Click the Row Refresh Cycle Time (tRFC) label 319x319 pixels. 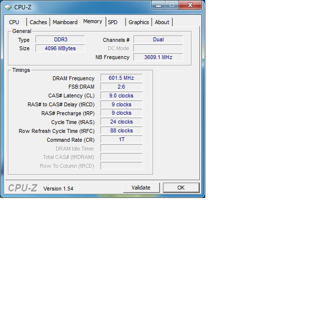point(57,131)
